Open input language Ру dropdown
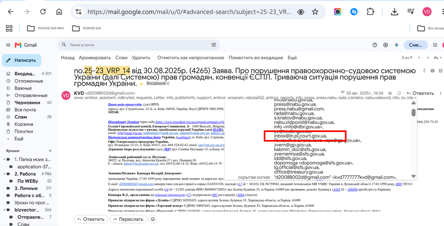This screenshot has height=226, width=444. [x=438, y=58]
